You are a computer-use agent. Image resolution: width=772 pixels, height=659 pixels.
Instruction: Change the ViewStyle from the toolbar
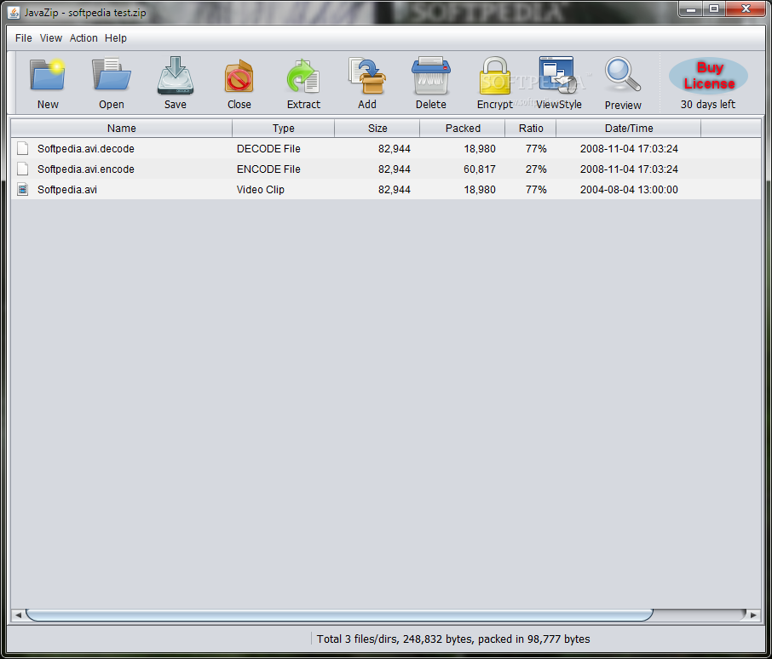[558, 75]
